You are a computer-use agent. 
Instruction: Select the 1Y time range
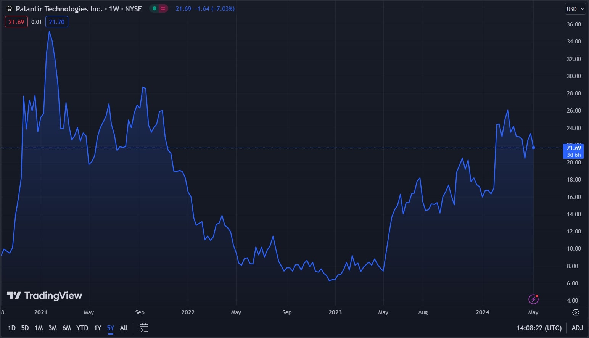[98, 328]
